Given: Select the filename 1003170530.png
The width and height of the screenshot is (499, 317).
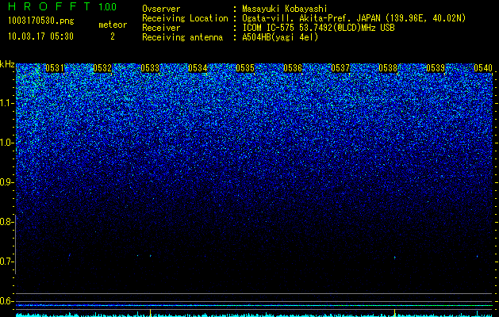Looking at the screenshot, I should (41, 21).
